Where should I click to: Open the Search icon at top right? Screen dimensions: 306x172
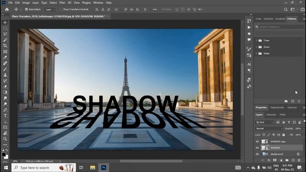pyautogui.click(x=286, y=10)
